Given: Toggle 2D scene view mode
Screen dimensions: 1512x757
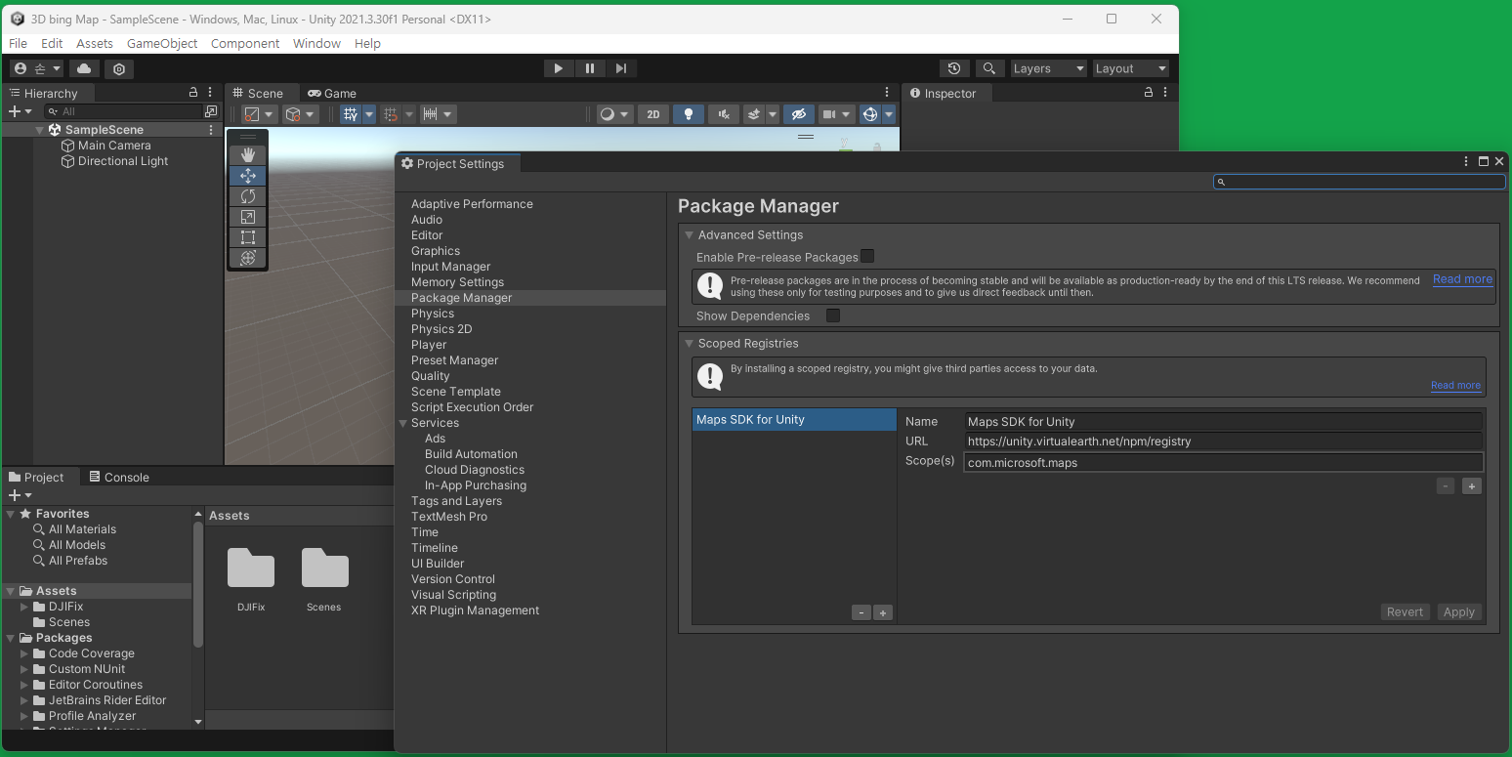Looking at the screenshot, I should [653, 114].
